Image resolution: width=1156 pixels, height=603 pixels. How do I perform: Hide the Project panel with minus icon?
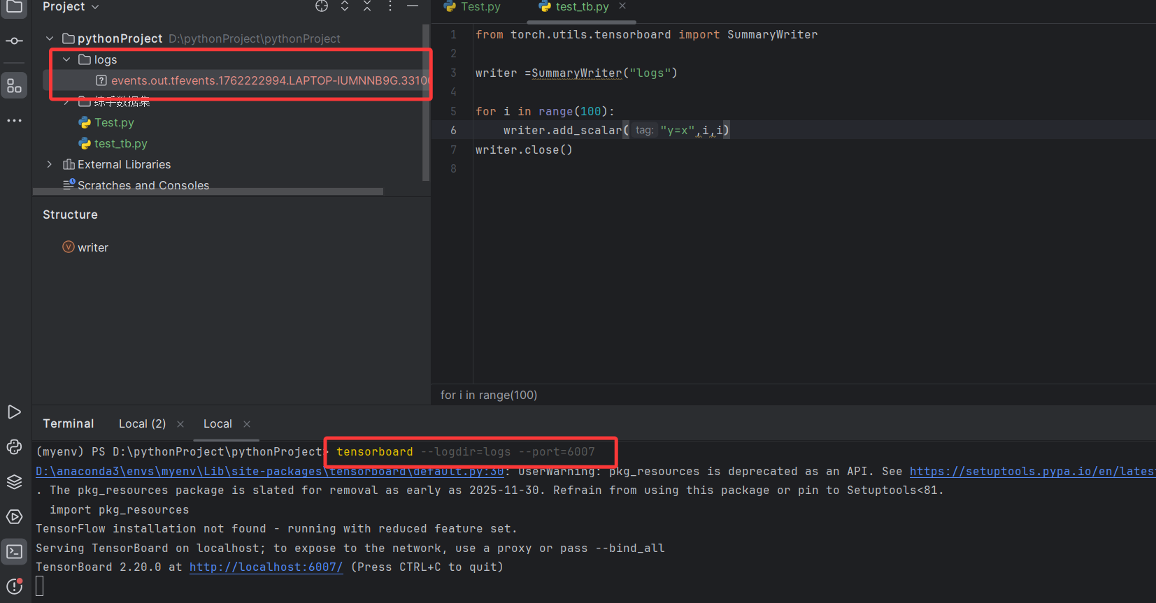tap(413, 6)
